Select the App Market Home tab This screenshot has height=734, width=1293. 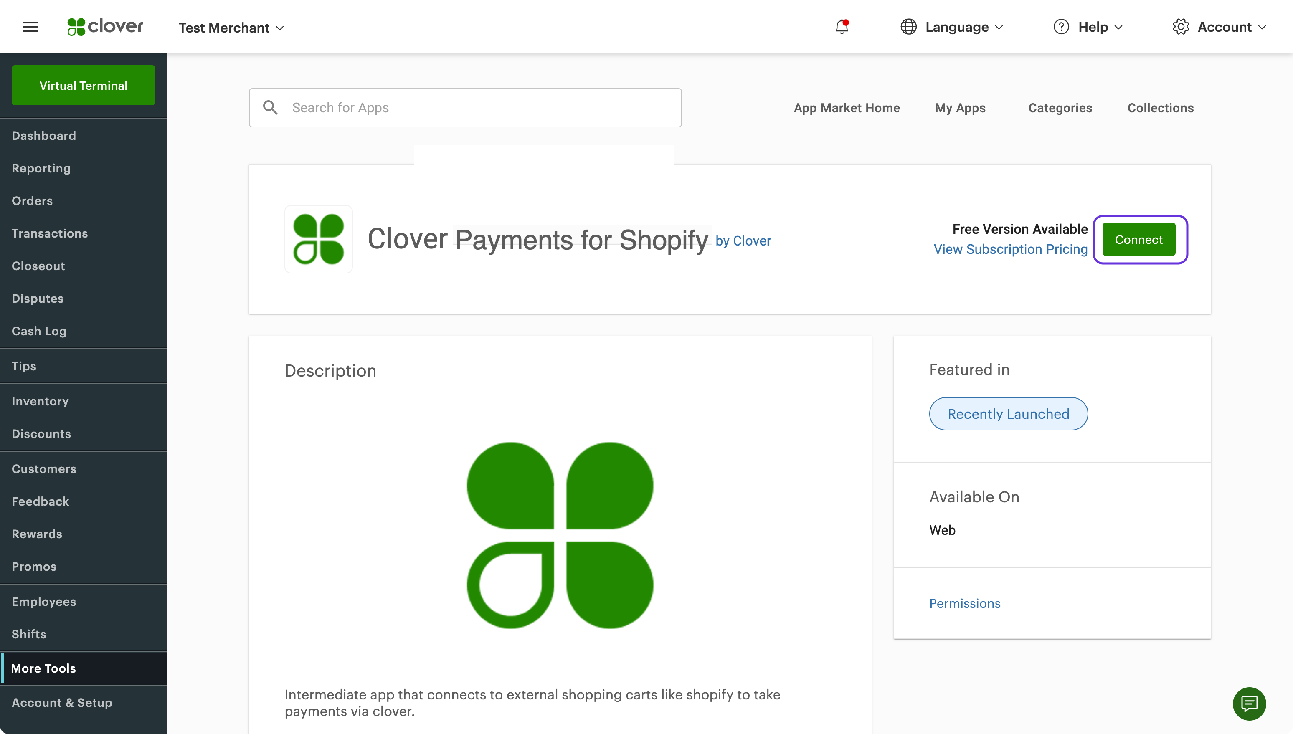(x=846, y=107)
